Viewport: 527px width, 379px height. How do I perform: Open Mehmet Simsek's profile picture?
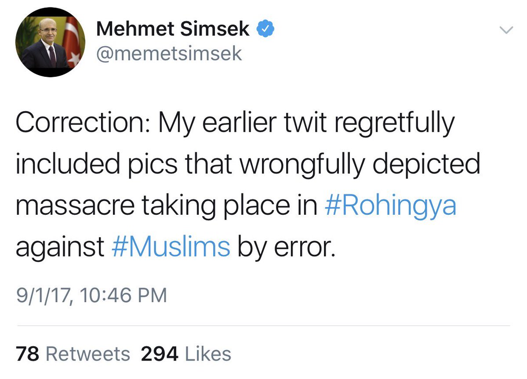point(50,42)
